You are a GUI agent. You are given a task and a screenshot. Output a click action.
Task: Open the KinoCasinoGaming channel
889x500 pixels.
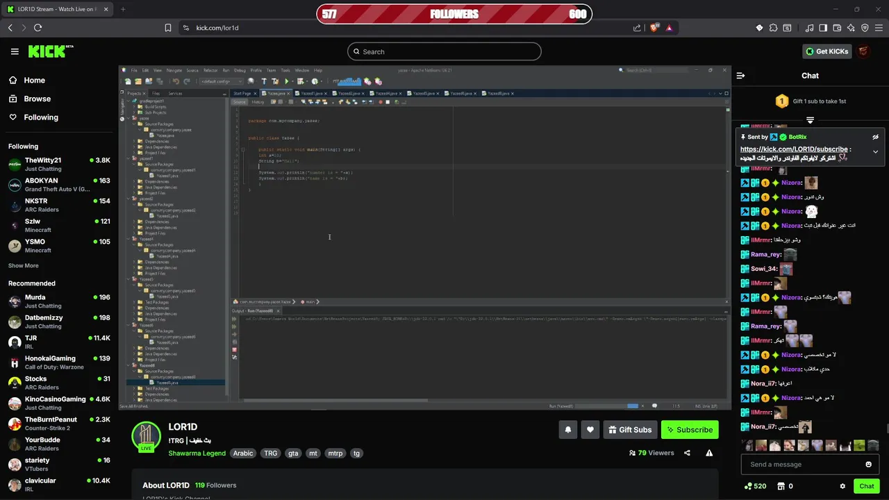pos(59,403)
